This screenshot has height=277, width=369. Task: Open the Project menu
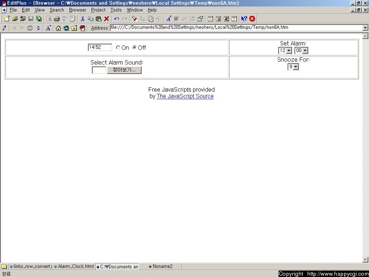click(x=98, y=10)
